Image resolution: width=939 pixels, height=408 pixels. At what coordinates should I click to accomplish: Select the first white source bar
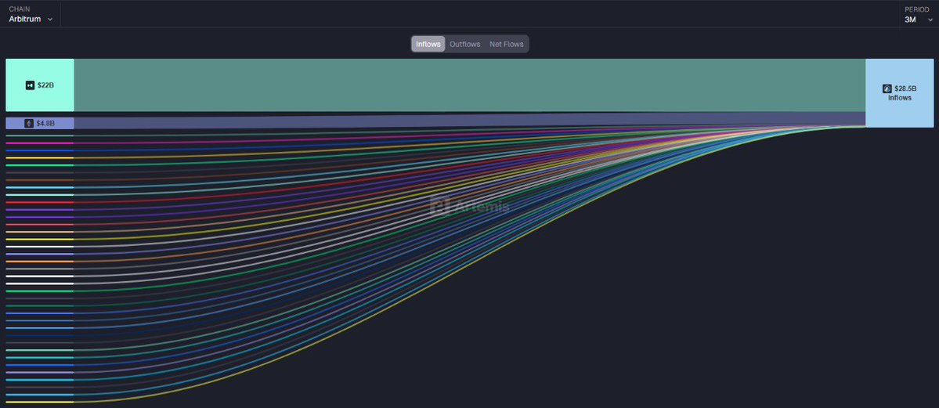tap(39, 247)
